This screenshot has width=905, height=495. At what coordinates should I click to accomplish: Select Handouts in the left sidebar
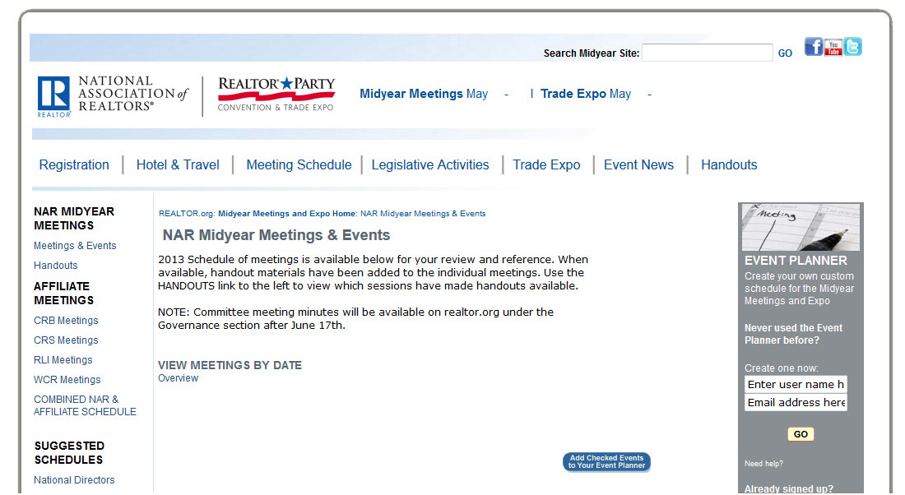[x=55, y=266]
